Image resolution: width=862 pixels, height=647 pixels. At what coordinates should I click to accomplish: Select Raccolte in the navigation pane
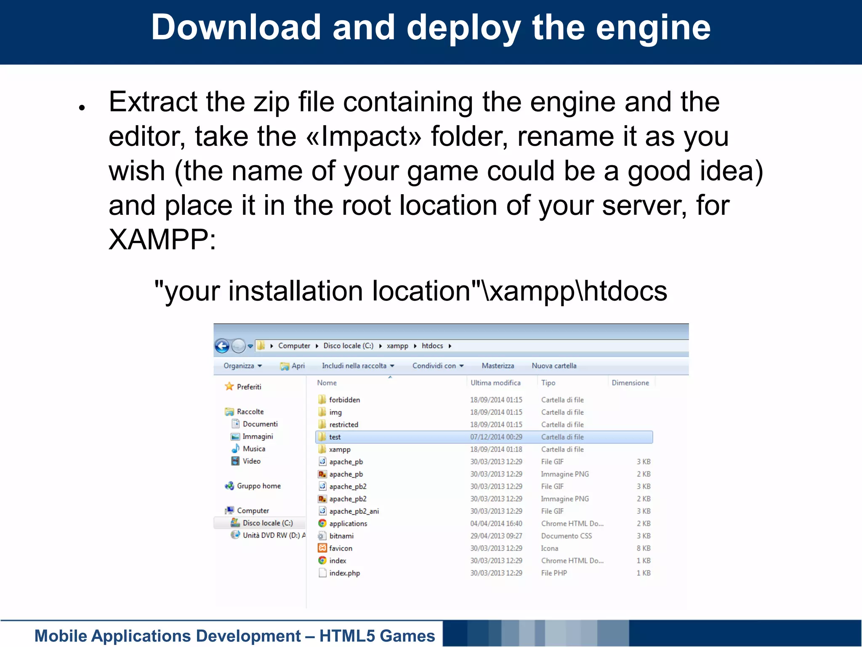coord(250,412)
